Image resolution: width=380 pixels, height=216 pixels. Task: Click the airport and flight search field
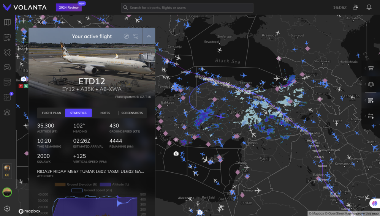[x=187, y=8]
